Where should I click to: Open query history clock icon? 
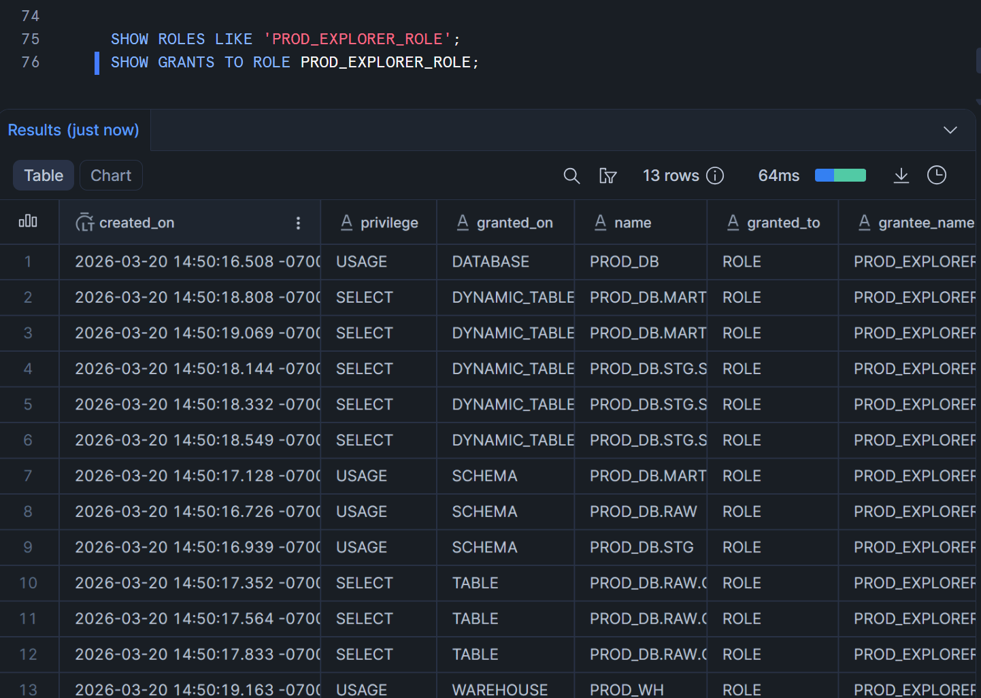[x=937, y=176]
